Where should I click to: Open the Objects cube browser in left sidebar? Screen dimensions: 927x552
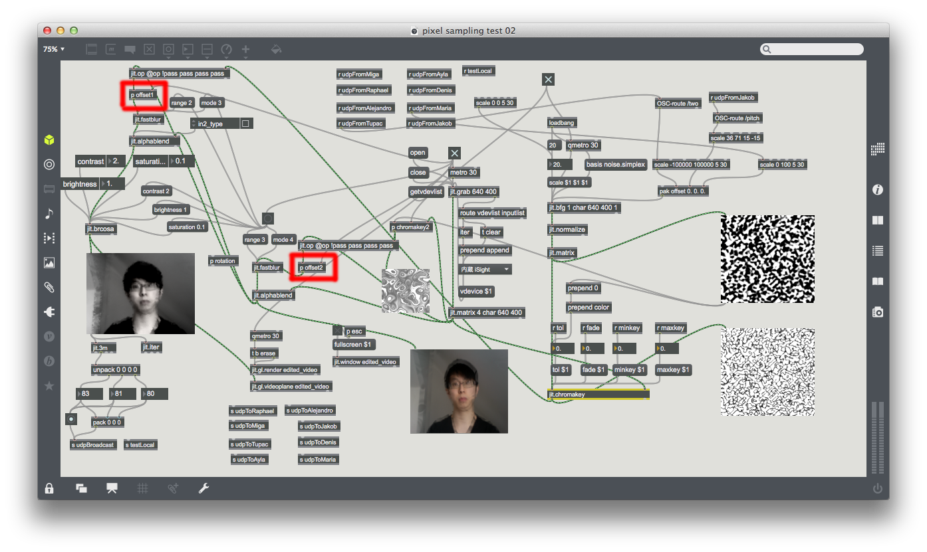coord(49,140)
